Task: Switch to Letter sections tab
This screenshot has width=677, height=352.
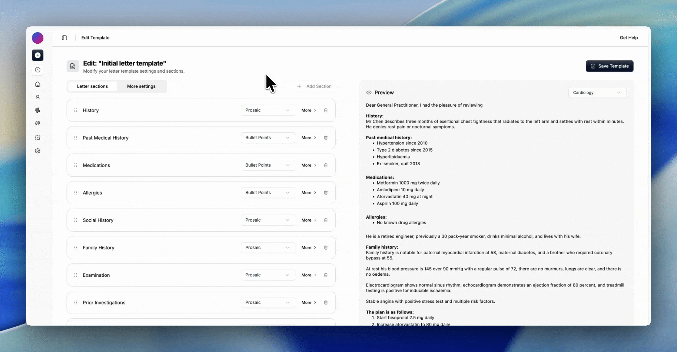Action: [92, 86]
